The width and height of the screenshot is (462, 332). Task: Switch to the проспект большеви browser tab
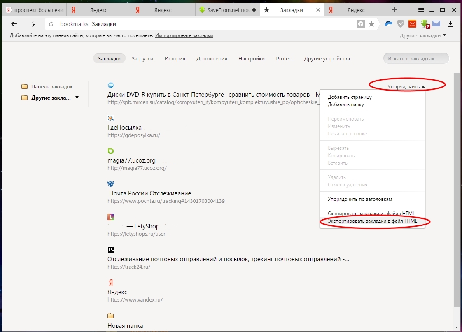click(35, 10)
